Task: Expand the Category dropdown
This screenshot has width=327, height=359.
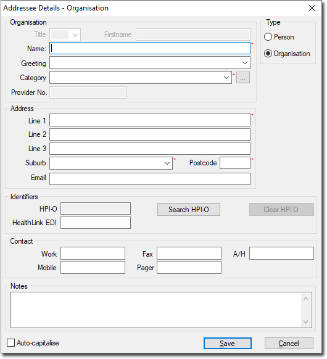Action: click(226, 78)
